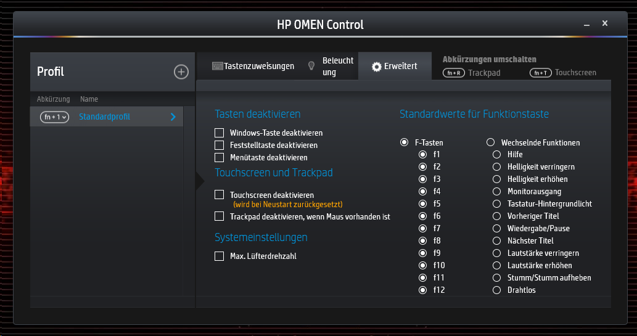The image size is (637, 336).
Task: Click the gear icon on Erweitert tab
Action: click(x=377, y=67)
